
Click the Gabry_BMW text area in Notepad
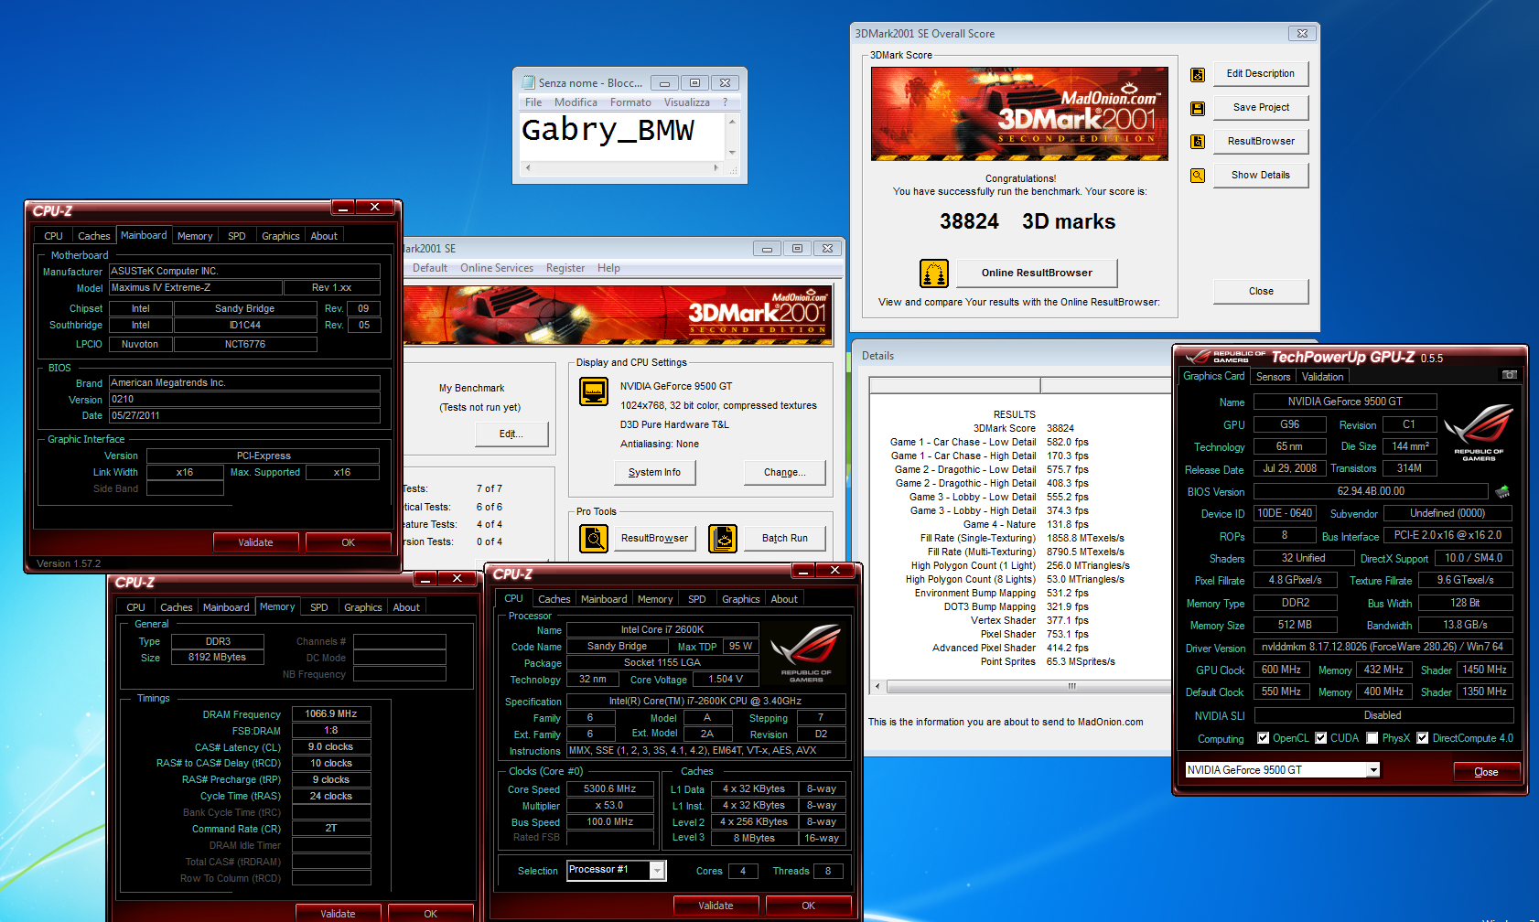(x=622, y=135)
